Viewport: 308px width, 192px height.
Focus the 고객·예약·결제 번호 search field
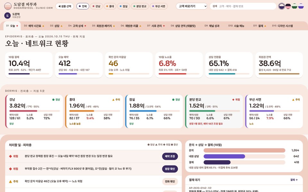pyautogui.click(x=243, y=6)
